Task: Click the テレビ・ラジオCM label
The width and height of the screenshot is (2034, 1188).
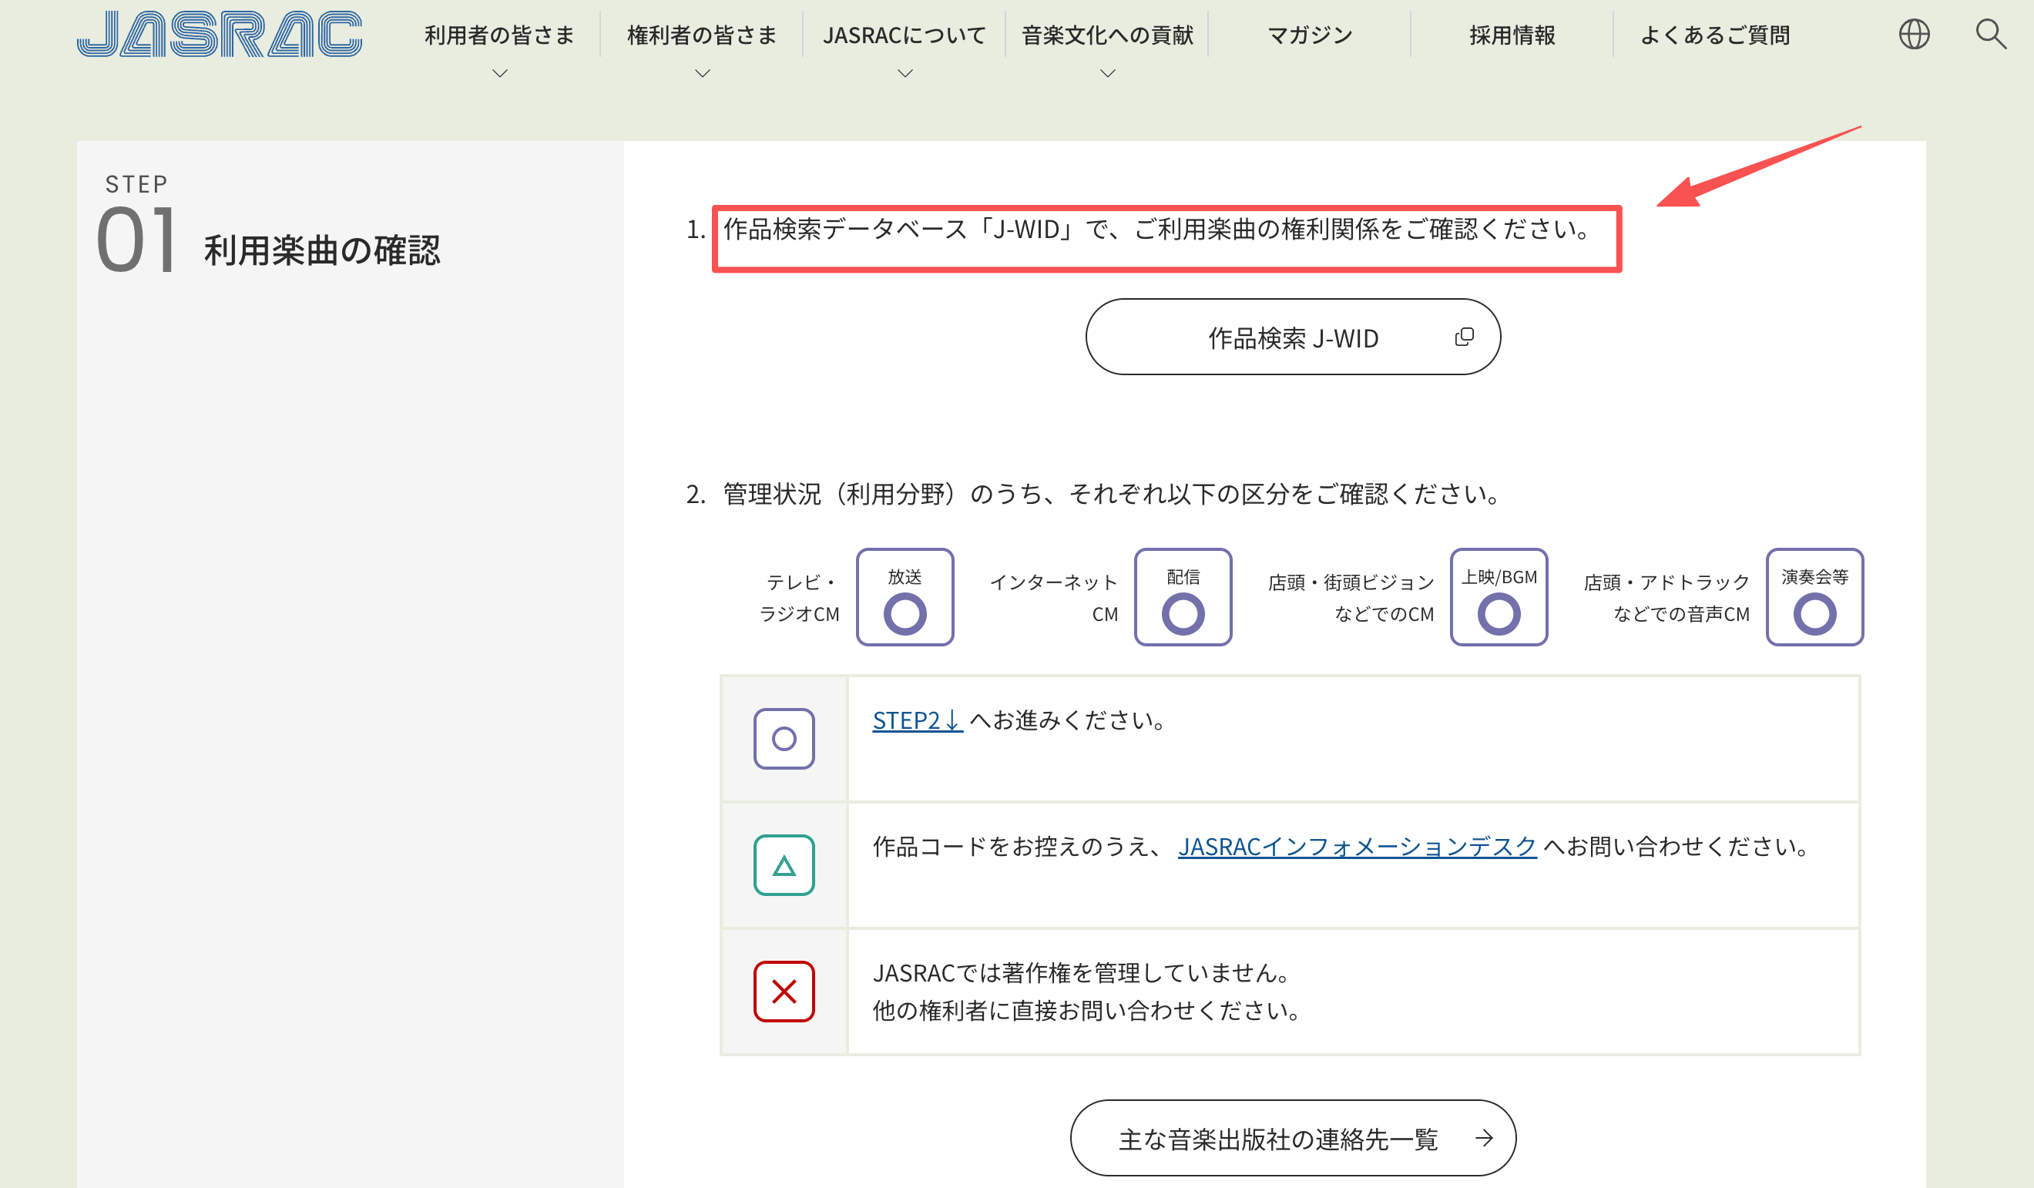Action: (800, 598)
